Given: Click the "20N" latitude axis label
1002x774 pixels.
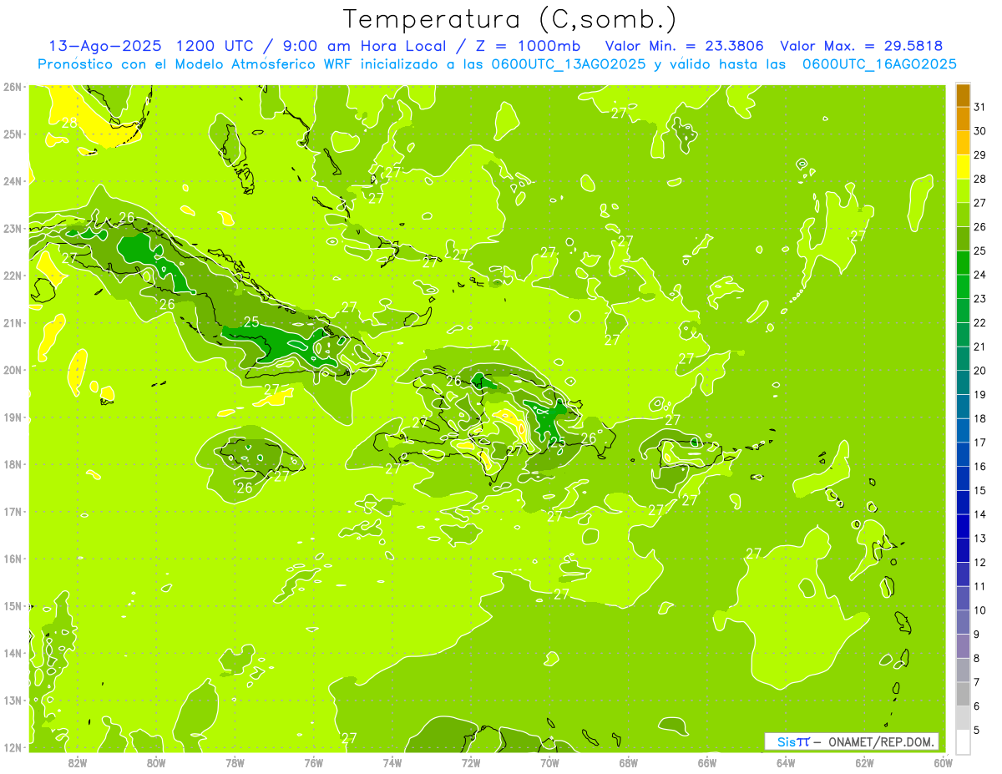Looking at the screenshot, I should coord(13,370).
